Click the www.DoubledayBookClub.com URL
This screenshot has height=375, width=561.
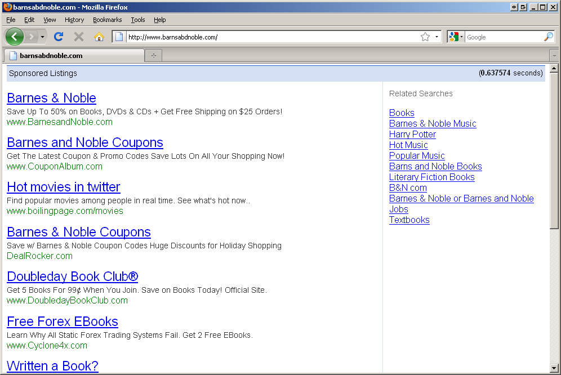pos(67,301)
